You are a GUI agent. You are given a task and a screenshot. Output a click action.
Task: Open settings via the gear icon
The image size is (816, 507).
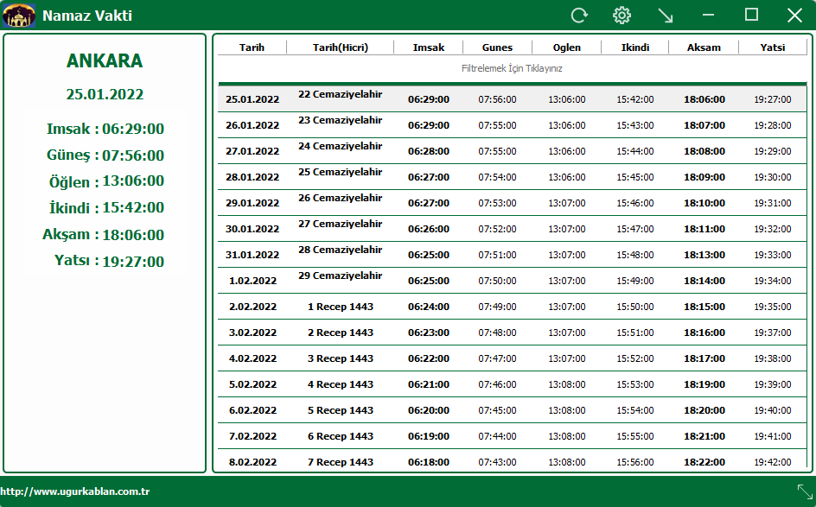[x=622, y=16]
